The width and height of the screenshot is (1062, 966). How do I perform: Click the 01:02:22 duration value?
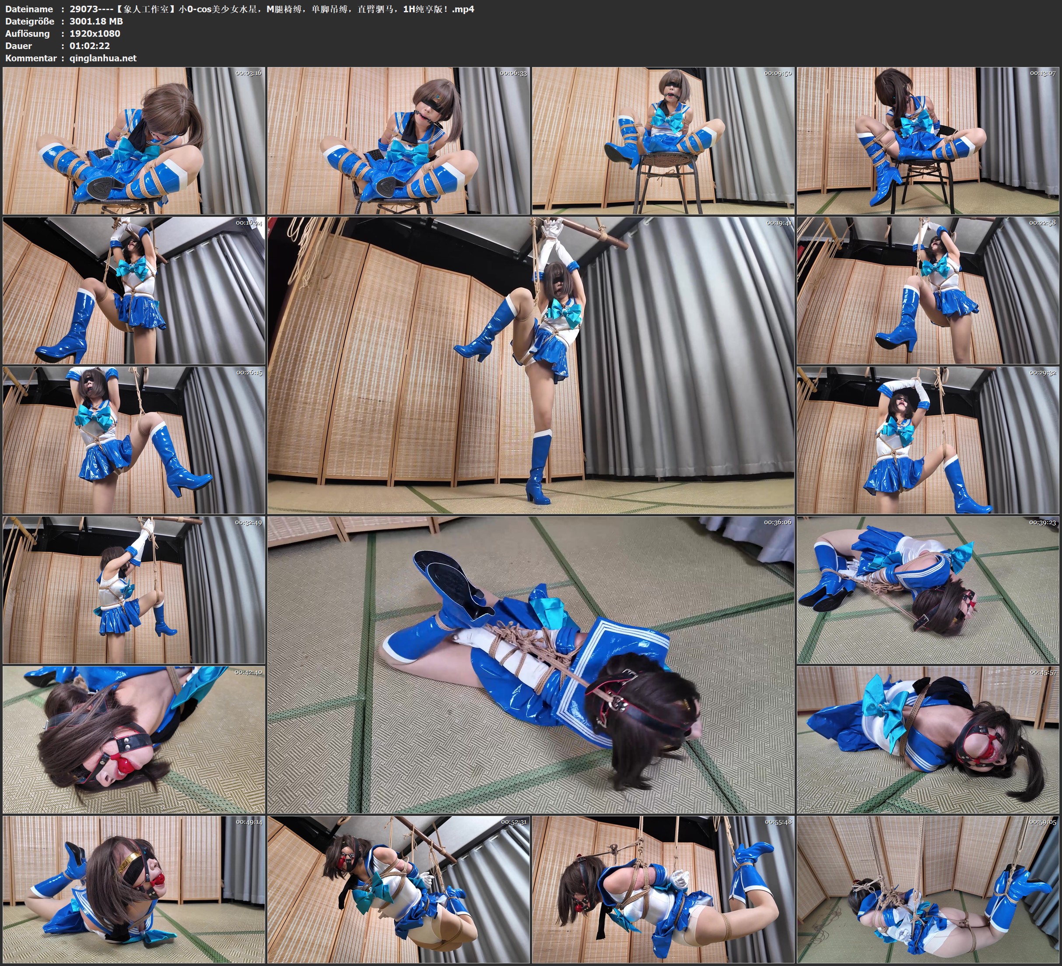point(90,46)
